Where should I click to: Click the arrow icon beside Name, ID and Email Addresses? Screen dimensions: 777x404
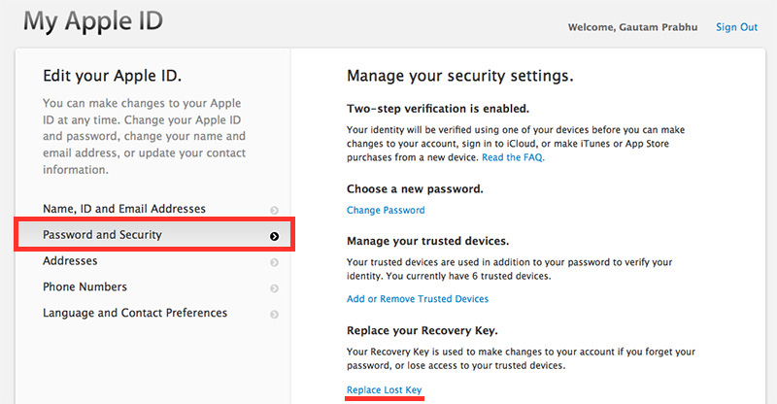coord(275,210)
